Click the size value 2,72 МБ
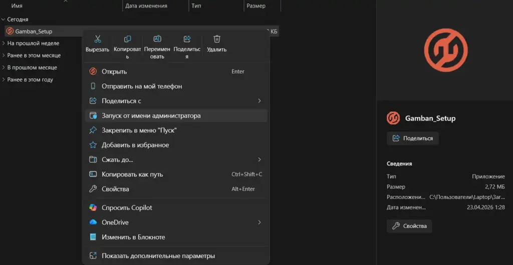Image resolution: width=513 pixels, height=265 pixels. tap(495, 186)
